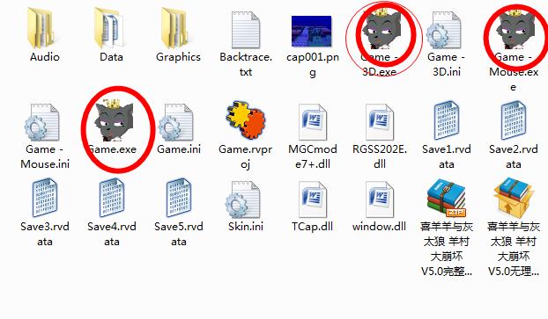Select the MGCmode7+.dll file icon

pyautogui.click(x=313, y=122)
